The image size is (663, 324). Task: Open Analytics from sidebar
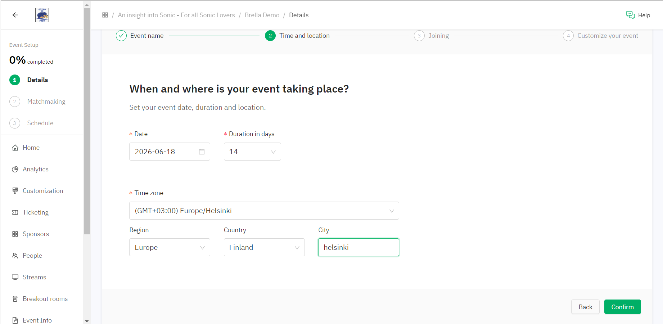[35, 169]
